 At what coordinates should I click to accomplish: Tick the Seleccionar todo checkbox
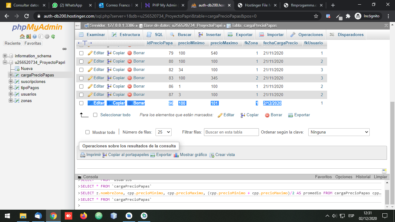click(95, 115)
